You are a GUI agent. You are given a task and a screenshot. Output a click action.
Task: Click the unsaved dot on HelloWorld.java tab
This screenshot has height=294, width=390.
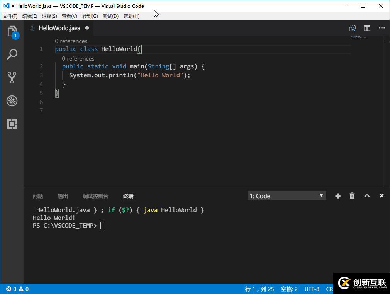coord(87,28)
